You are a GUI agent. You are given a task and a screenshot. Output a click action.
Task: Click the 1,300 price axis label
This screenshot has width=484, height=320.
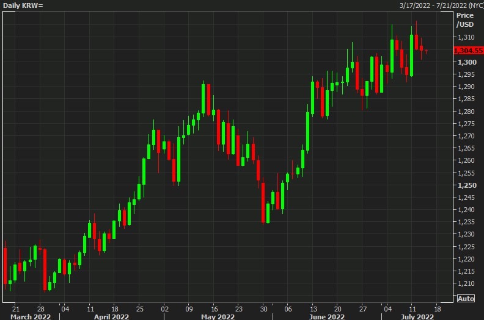tap(467, 62)
